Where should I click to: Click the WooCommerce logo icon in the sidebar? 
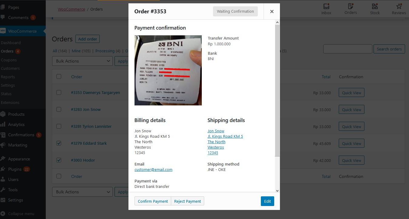3,31
